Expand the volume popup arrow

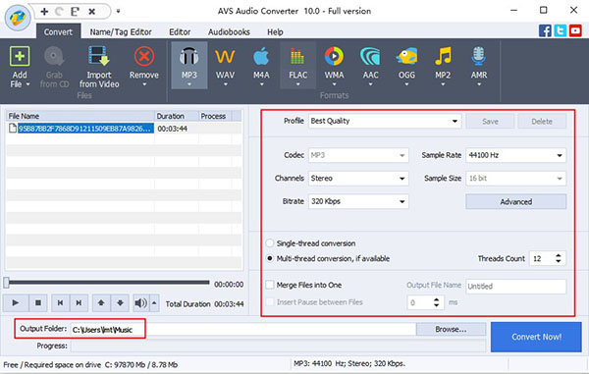point(154,302)
